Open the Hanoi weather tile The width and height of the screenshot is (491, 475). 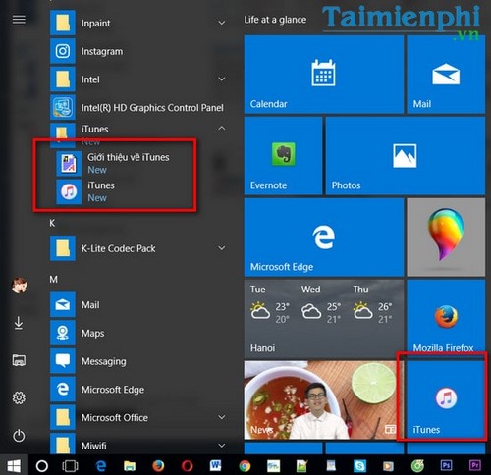324,318
